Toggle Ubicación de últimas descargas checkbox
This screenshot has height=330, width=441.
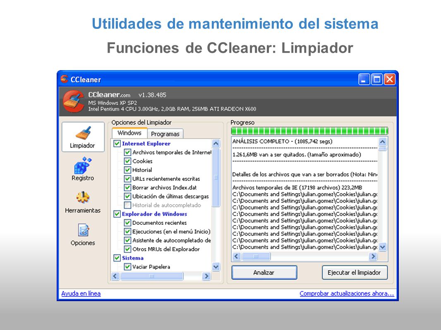click(127, 196)
